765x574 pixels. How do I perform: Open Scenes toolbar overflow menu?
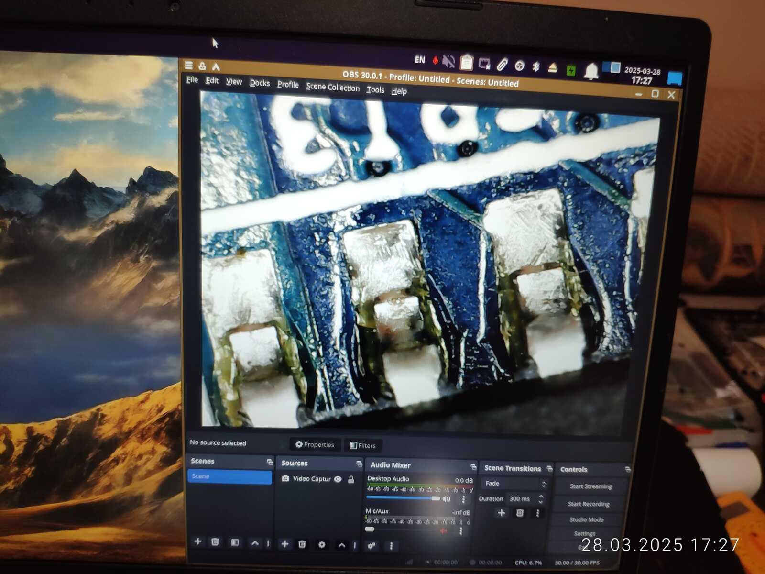click(x=268, y=543)
